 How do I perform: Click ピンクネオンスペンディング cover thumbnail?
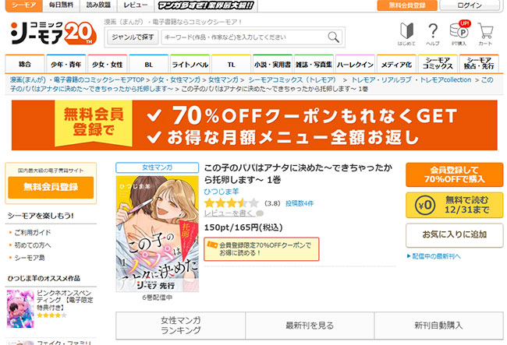20,309
